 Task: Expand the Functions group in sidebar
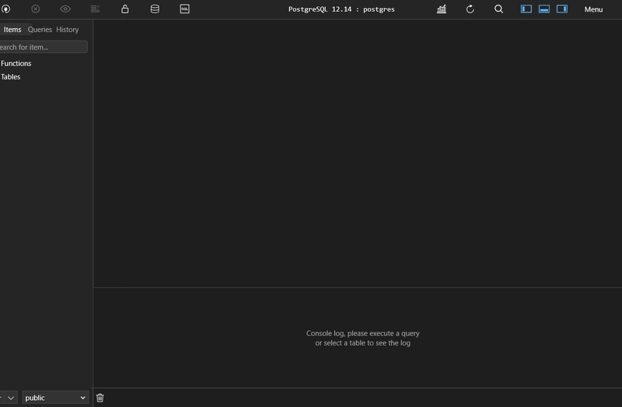point(16,63)
